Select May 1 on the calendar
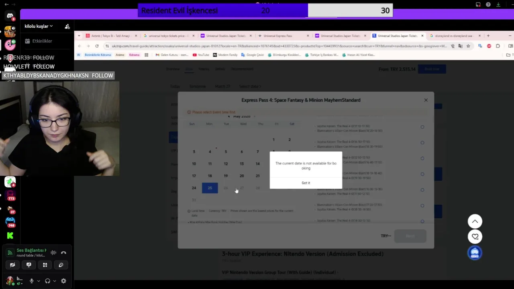This screenshot has width=514, height=289. pyautogui.click(x=273, y=140)
